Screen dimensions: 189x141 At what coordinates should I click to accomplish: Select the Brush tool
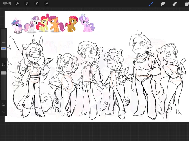pyautogui.click(x=151, y=4)
